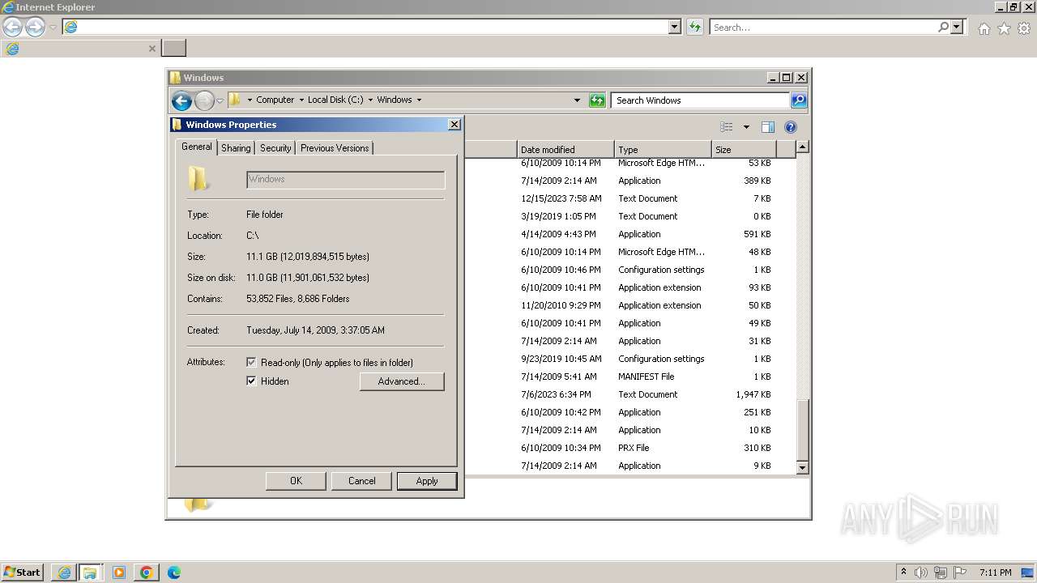Uncheck the Hidden attribute checkbox
Image resolution: width=1037 pixels, height=583 pixels.
pyautogui.click(x=251, y=381)
